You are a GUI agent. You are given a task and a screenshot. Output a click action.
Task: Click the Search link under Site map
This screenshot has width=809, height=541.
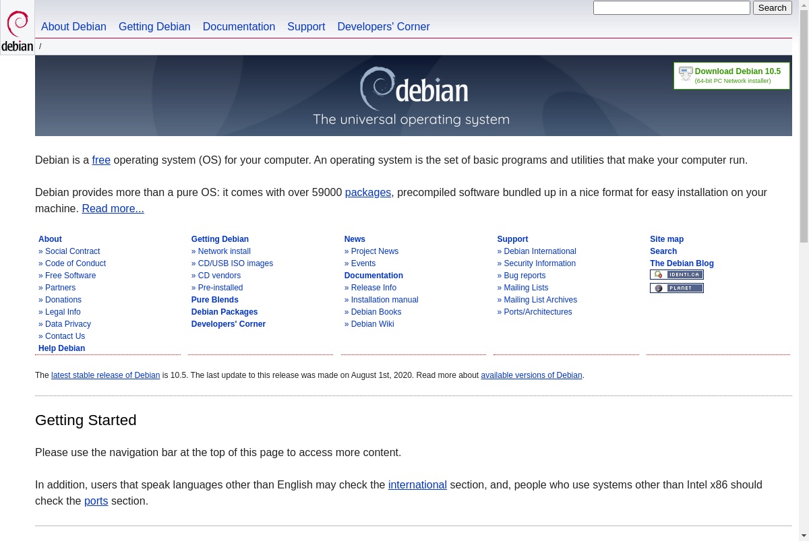click(663, 251)
